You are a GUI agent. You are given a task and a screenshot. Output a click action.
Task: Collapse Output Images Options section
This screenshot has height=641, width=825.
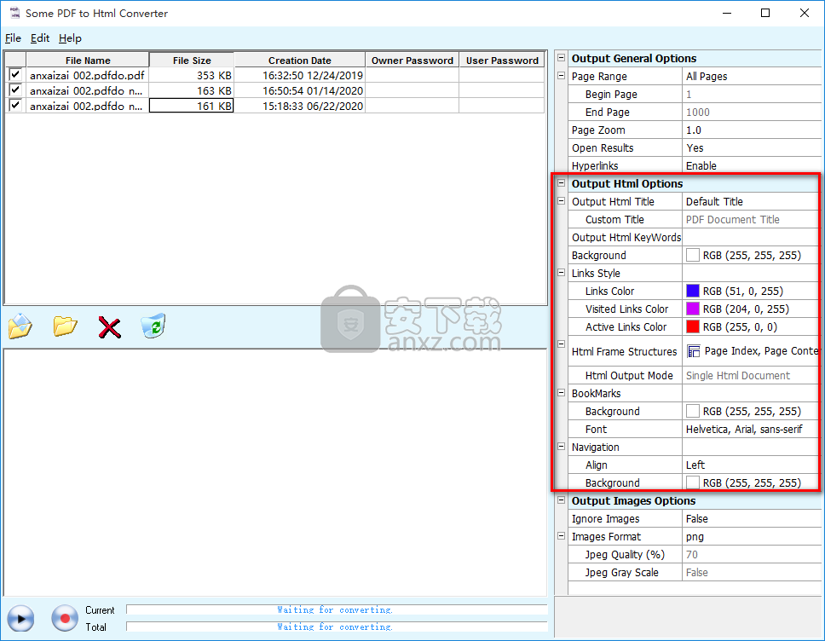click(x=562, y=500)
